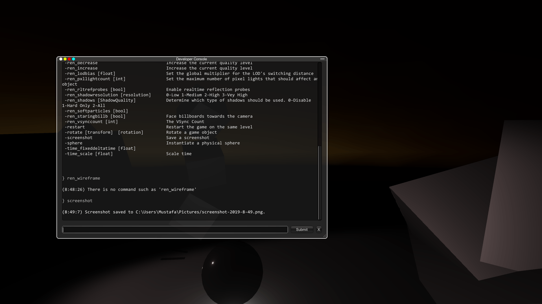The image size is (542, 304).
Task: Select the '-ren_vsynccount [int]' entry
Action: [91, 122]
